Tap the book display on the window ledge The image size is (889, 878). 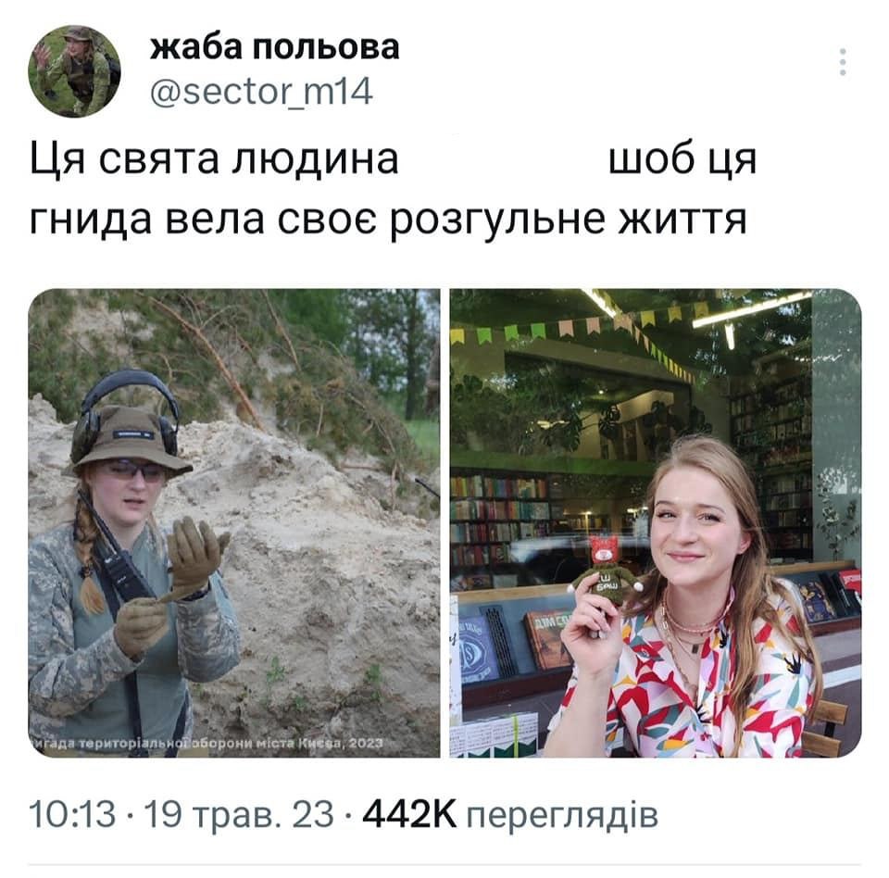[519, 641]
